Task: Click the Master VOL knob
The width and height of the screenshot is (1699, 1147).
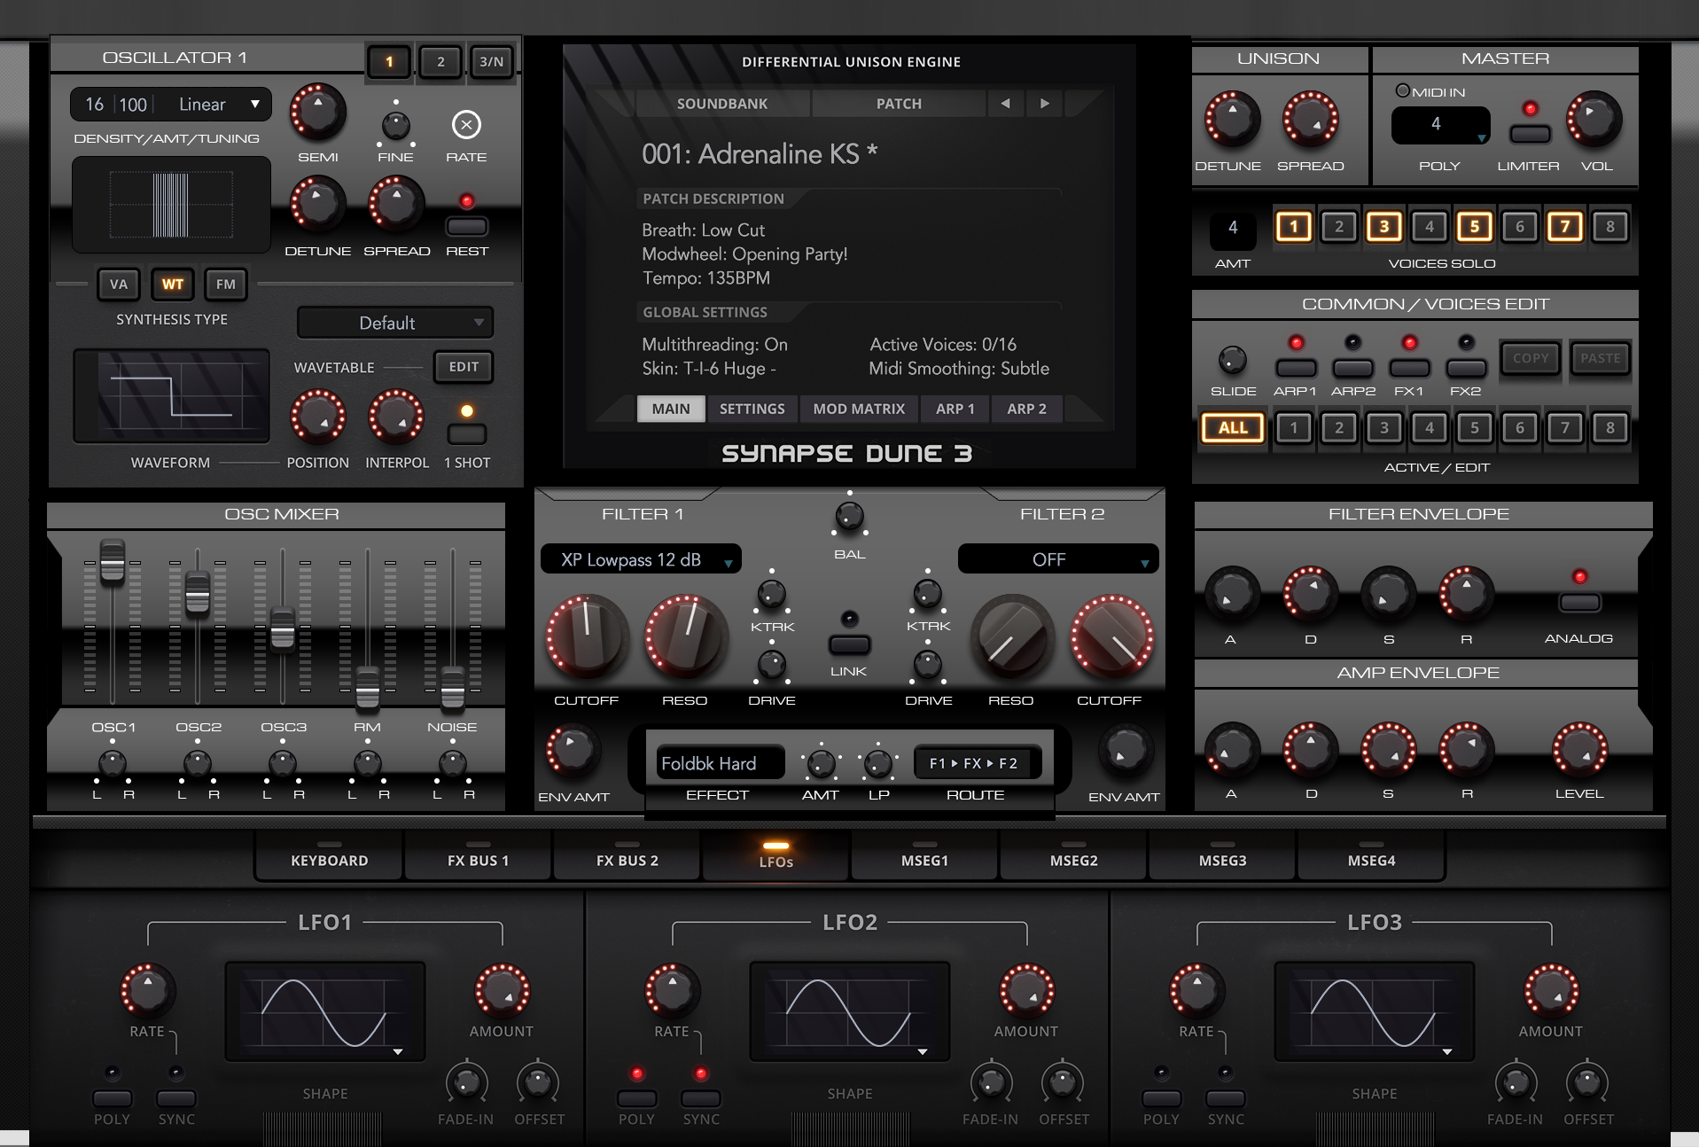Action: pos(1594,119)
